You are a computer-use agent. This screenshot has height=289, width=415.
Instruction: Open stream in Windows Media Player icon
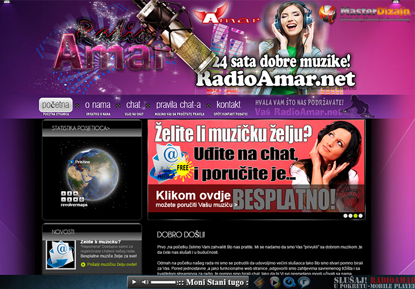[274, 283]
